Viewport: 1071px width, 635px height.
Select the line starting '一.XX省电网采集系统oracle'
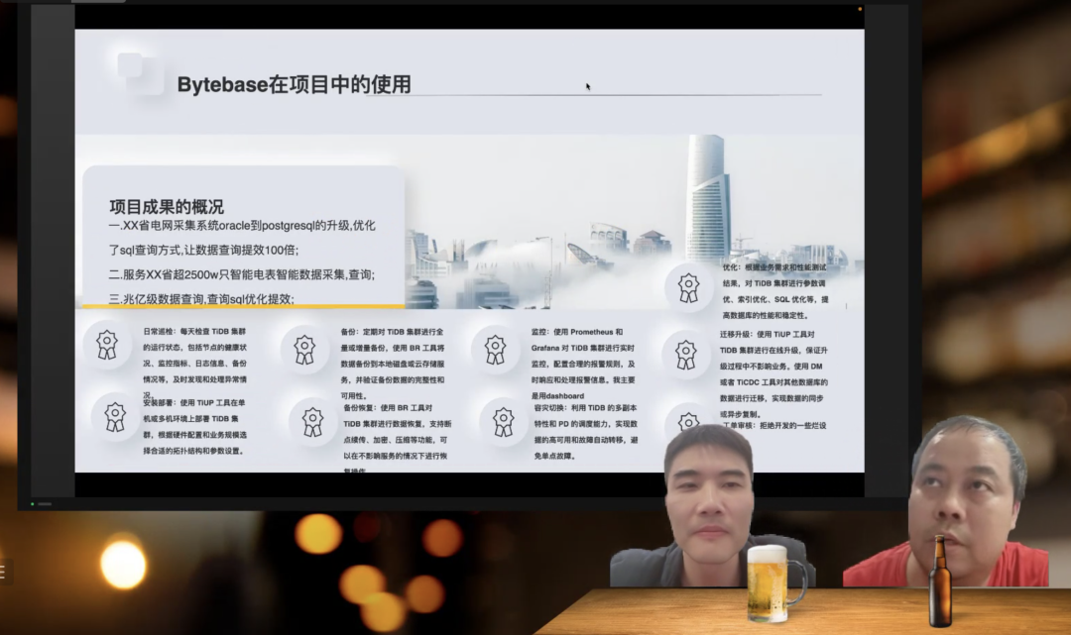[x=243, y=226]
